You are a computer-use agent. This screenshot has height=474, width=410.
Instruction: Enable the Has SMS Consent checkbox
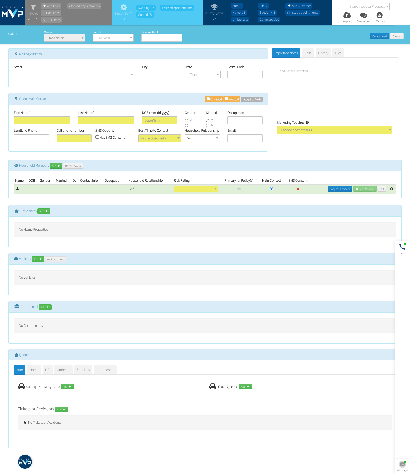click(97, 137)
